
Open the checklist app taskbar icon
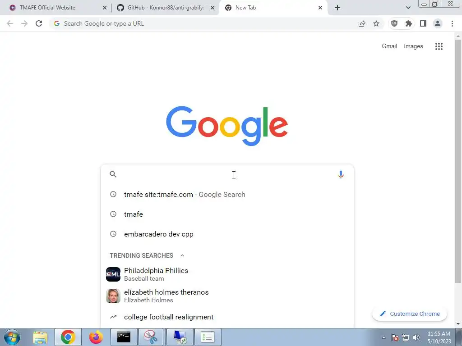208,337
